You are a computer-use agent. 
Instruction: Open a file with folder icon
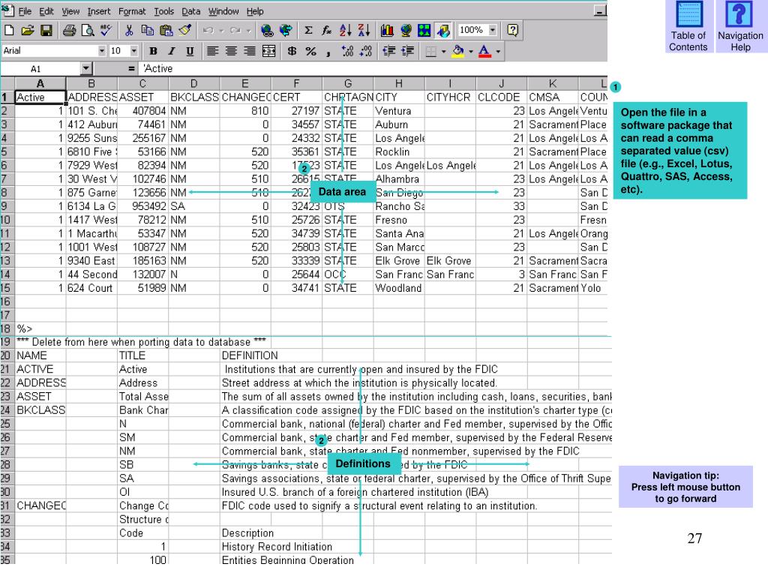tap(28, 30)
